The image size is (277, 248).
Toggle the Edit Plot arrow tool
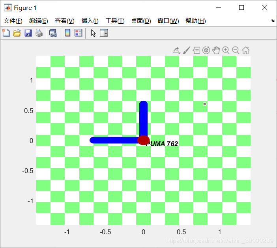pos(93,33)
